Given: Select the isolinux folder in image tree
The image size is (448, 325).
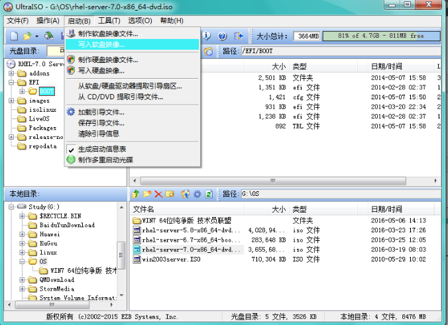Looking at the screenshot, I should pyautogui.click(x=42, y=110).
